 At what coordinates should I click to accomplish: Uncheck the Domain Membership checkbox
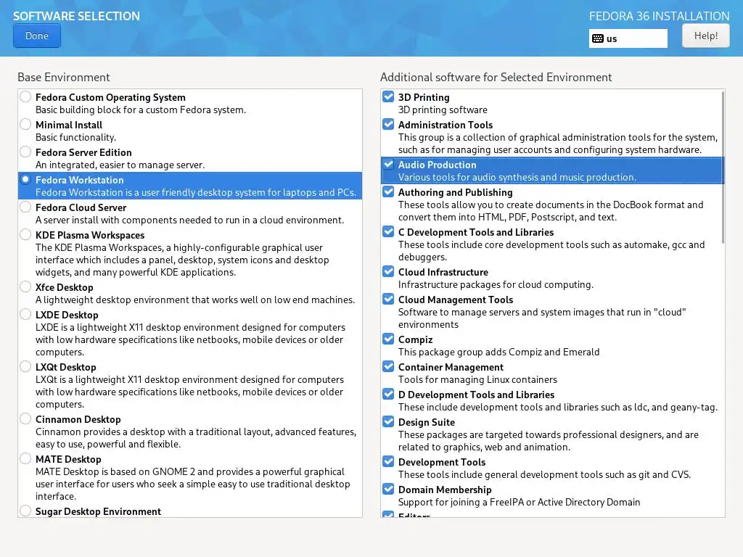coord(388,489)
